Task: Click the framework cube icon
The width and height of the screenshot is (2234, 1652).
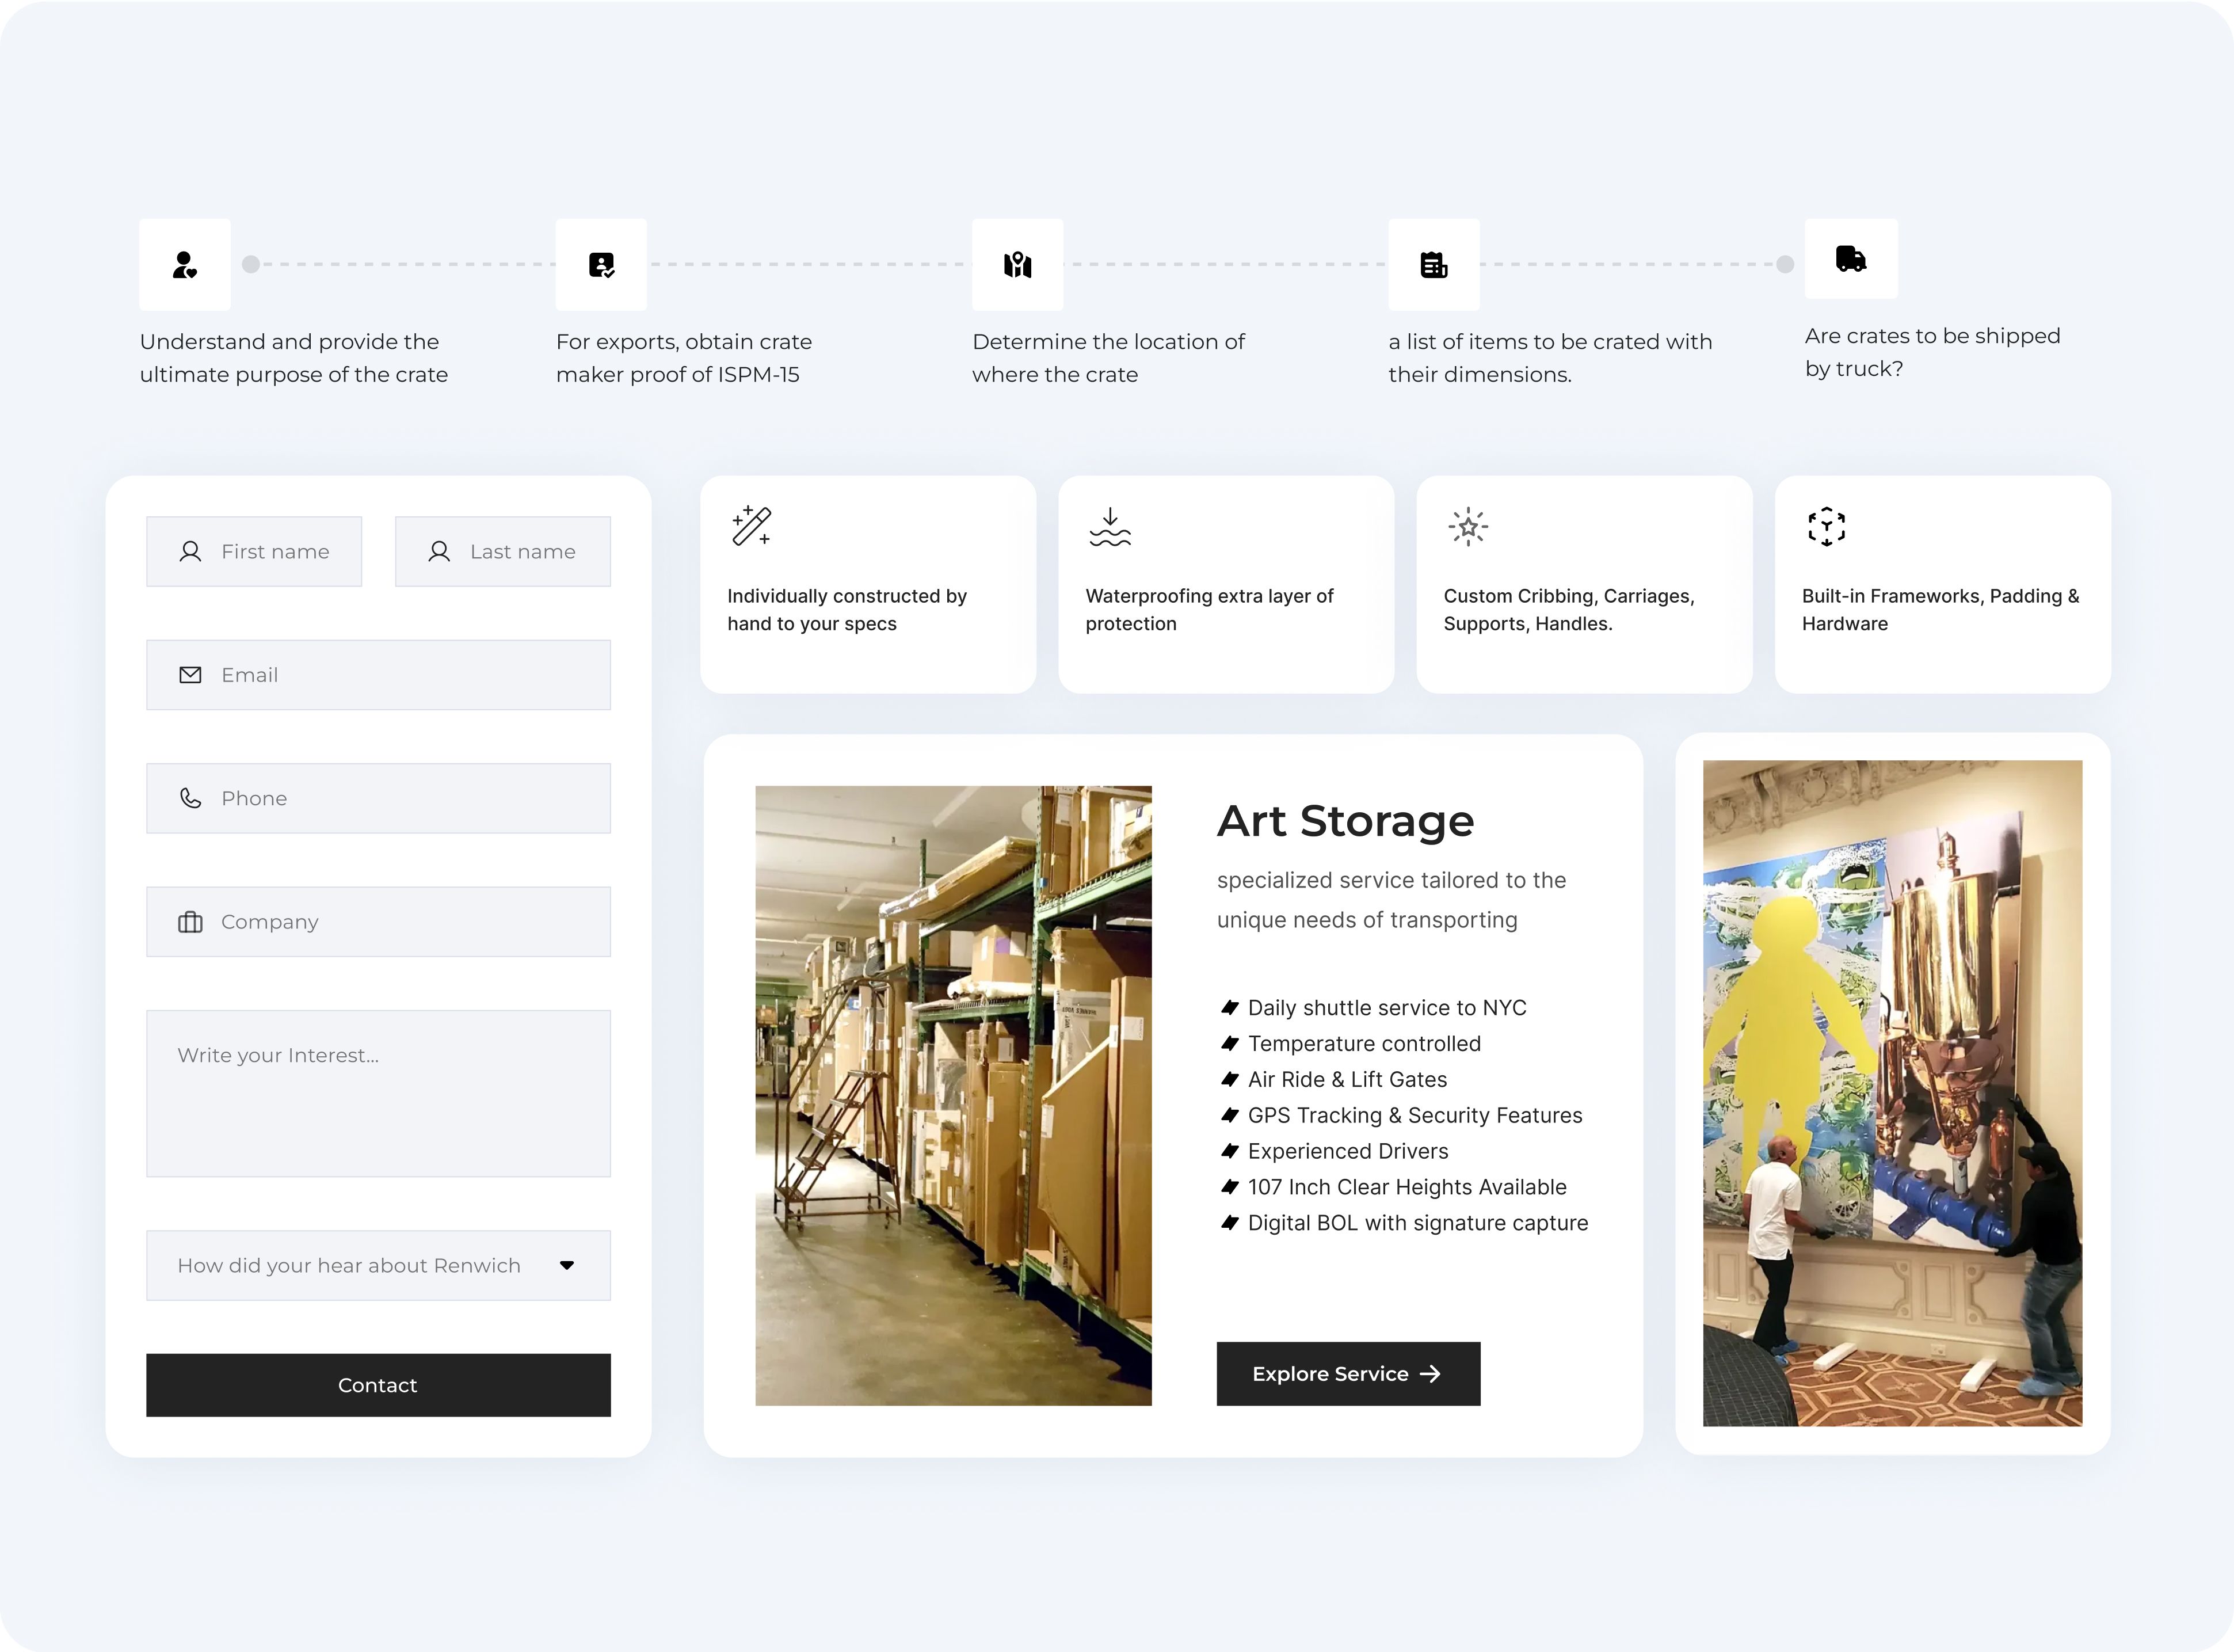Action: [1826, 527]
